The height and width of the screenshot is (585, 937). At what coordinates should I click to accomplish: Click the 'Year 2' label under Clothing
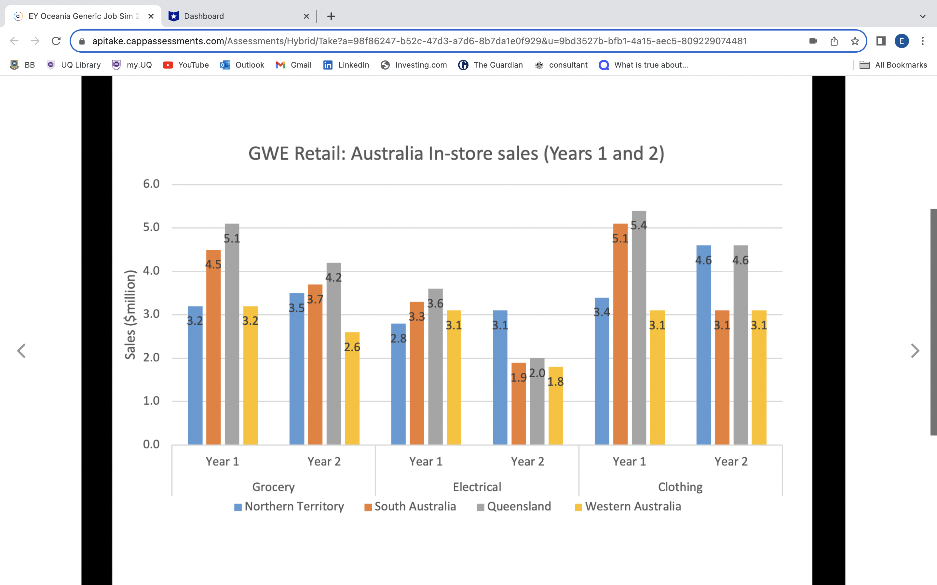click(x=731, y=461)
